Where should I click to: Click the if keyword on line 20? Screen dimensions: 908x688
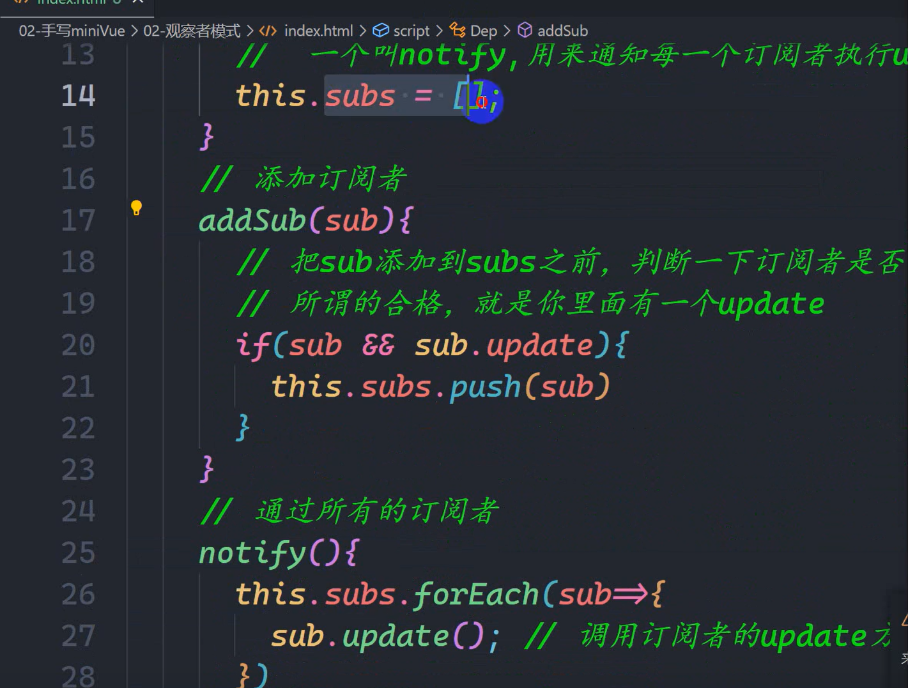coord(253,346)
